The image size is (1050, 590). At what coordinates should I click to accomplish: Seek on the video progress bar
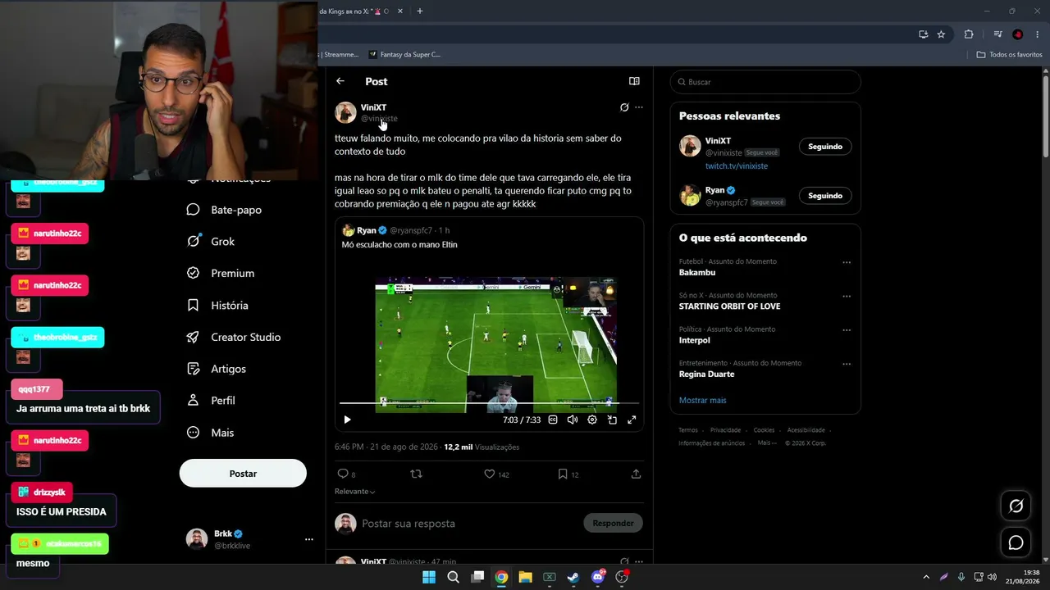coord(489,403)
